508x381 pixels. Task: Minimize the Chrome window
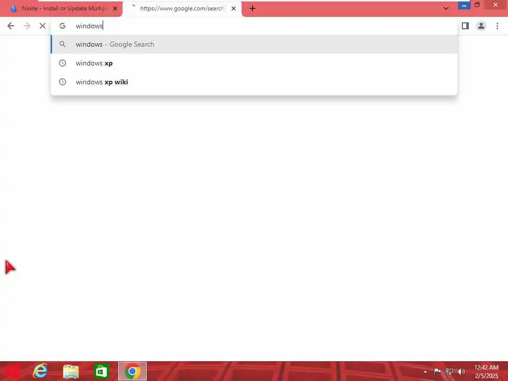click(x=464, y=5)
